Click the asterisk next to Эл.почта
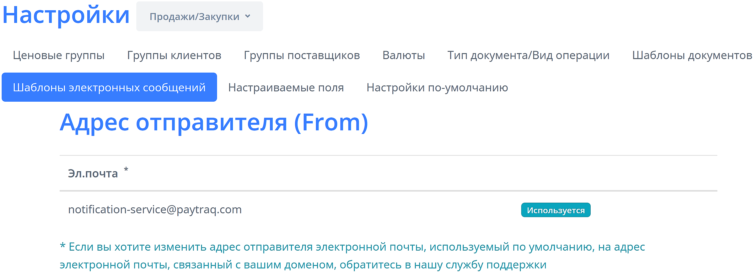This screenshot has width=753, height=272. point(126,169)
